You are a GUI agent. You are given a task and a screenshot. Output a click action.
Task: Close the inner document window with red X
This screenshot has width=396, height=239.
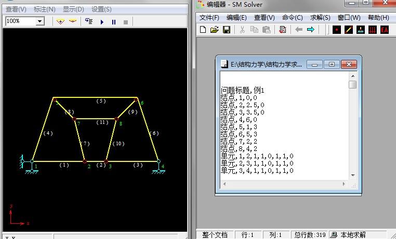[x=349, y=65]
